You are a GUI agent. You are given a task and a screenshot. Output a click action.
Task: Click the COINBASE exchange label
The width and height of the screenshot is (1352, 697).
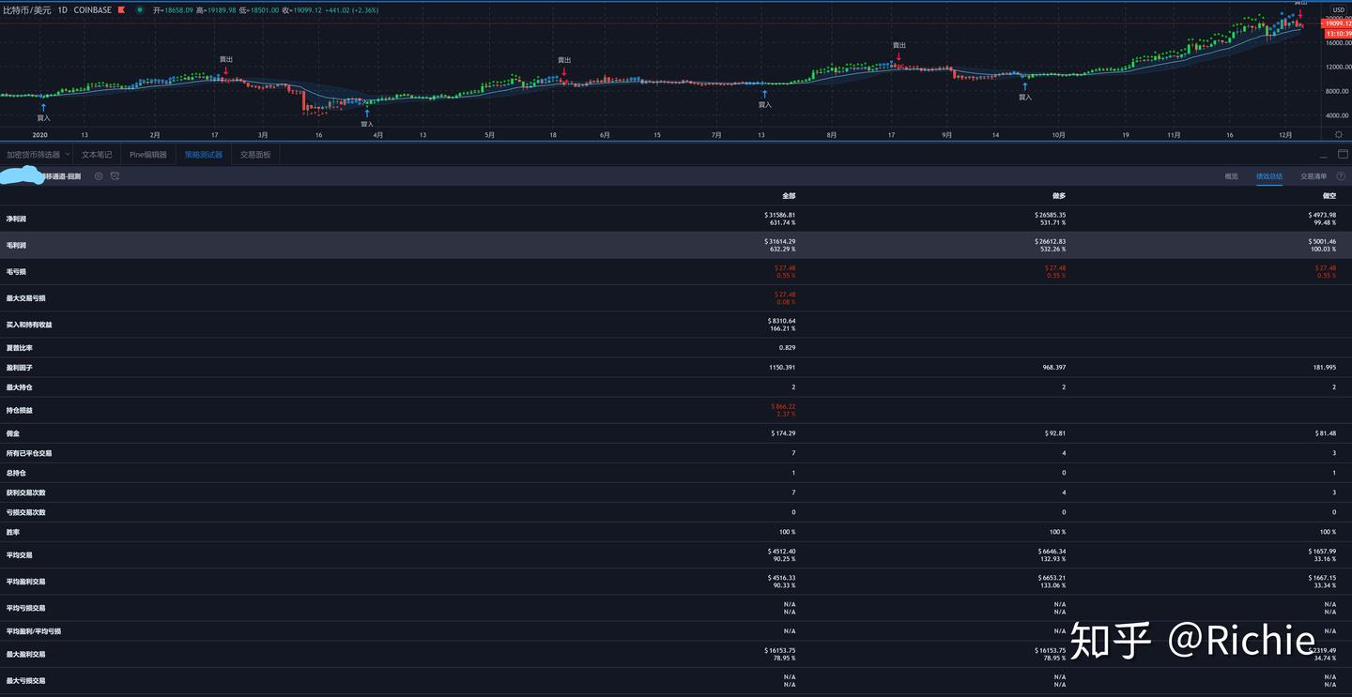(x=91, y=9)
